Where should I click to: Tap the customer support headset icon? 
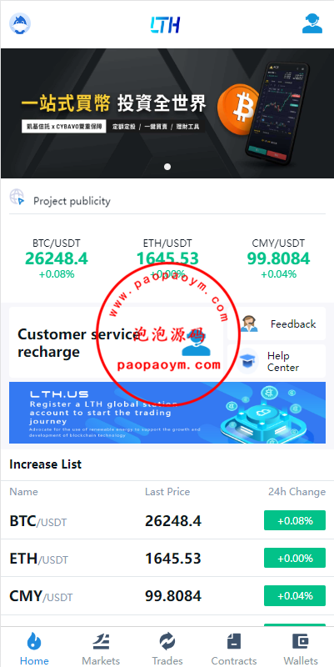click(312, 24)
